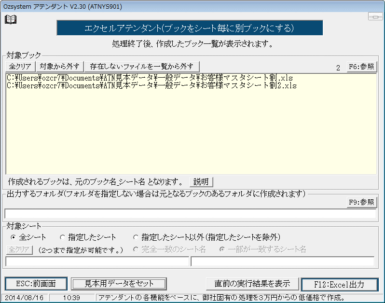Viewport: 385px width, 303px height.
Task: Click the 説明 button
Action: (201, 182)
